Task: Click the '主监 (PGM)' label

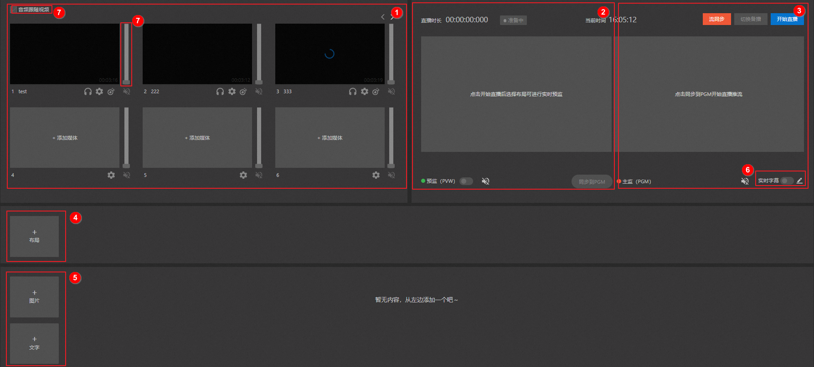Action: pyautogui.click(x=637, y=181)
